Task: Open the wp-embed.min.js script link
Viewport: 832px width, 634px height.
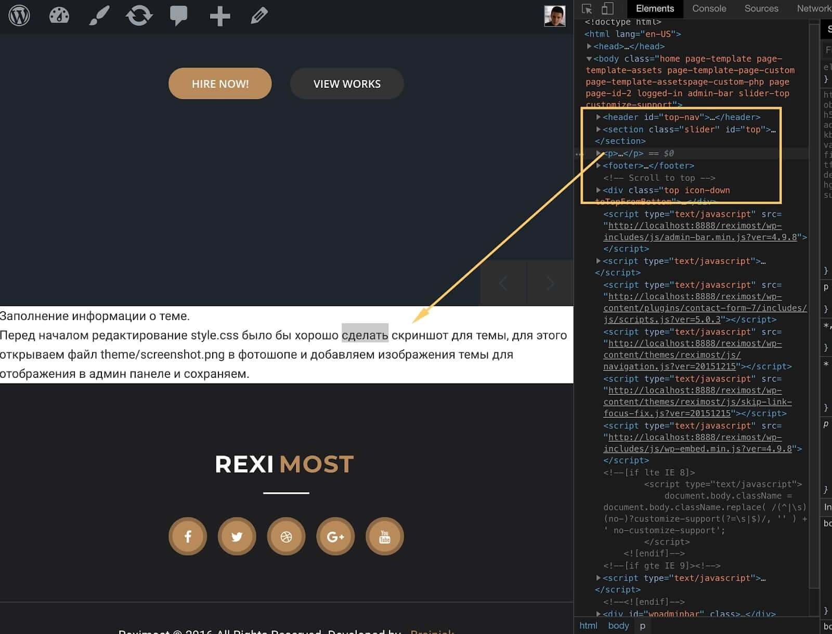Action: pyautogui.click(x=697, y=443)
